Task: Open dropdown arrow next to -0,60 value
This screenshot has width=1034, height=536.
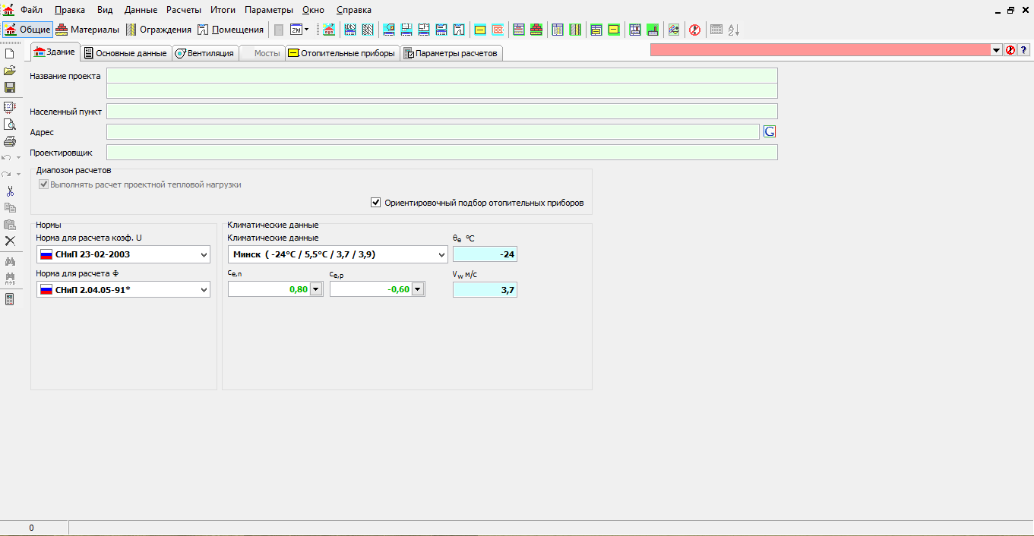Action: [418, 289]
